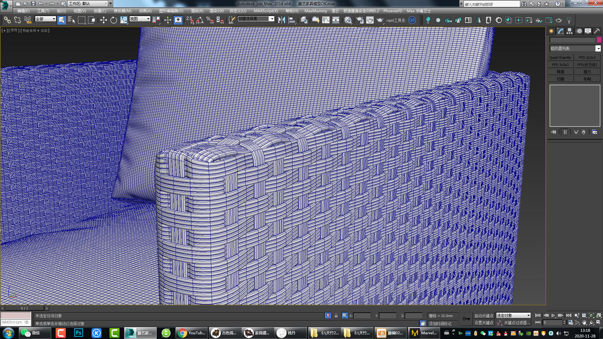603x339 pixels.
Task: Toggle Auto Key (自动关键点) mode
Action: (484, 315)
